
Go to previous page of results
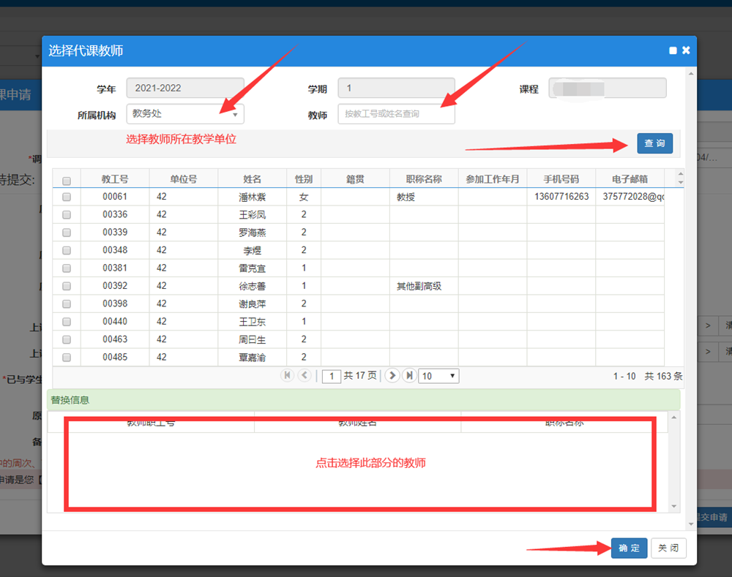tap(305, 375)
